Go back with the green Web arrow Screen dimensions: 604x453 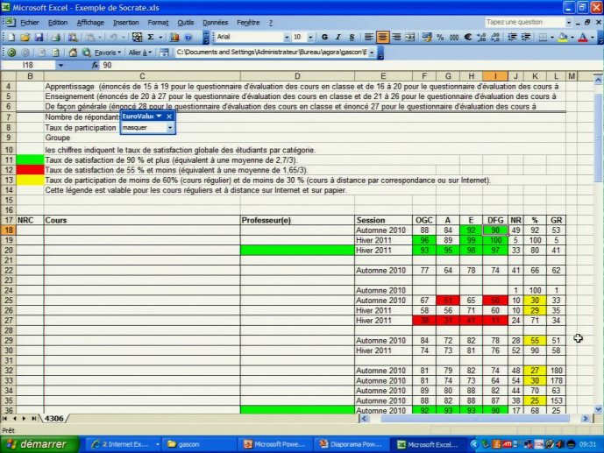(x=11, y=53)
